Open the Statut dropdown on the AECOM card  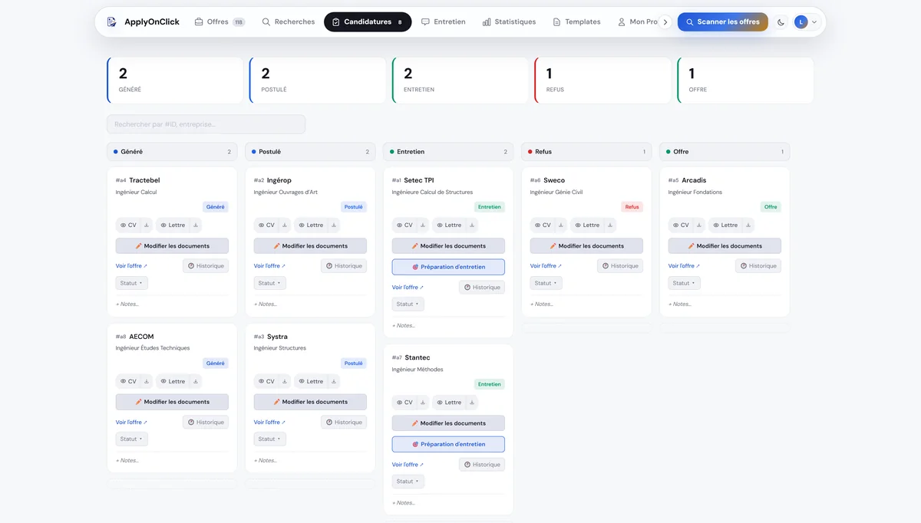pyautogui.click(x=132, y=439)
